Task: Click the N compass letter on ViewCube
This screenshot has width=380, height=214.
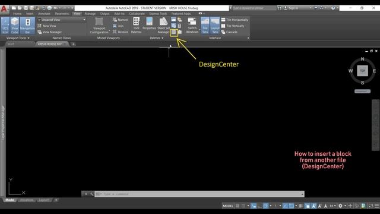Action: (362, 59)
